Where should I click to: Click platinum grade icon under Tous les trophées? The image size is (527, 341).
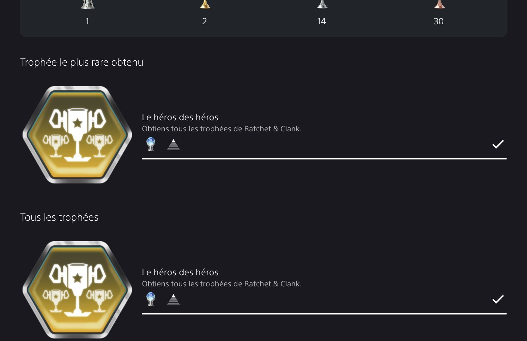(x=151, y=299)
